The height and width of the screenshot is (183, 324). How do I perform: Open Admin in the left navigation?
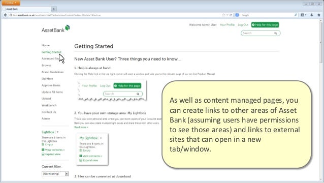click(x=46, y=118)
